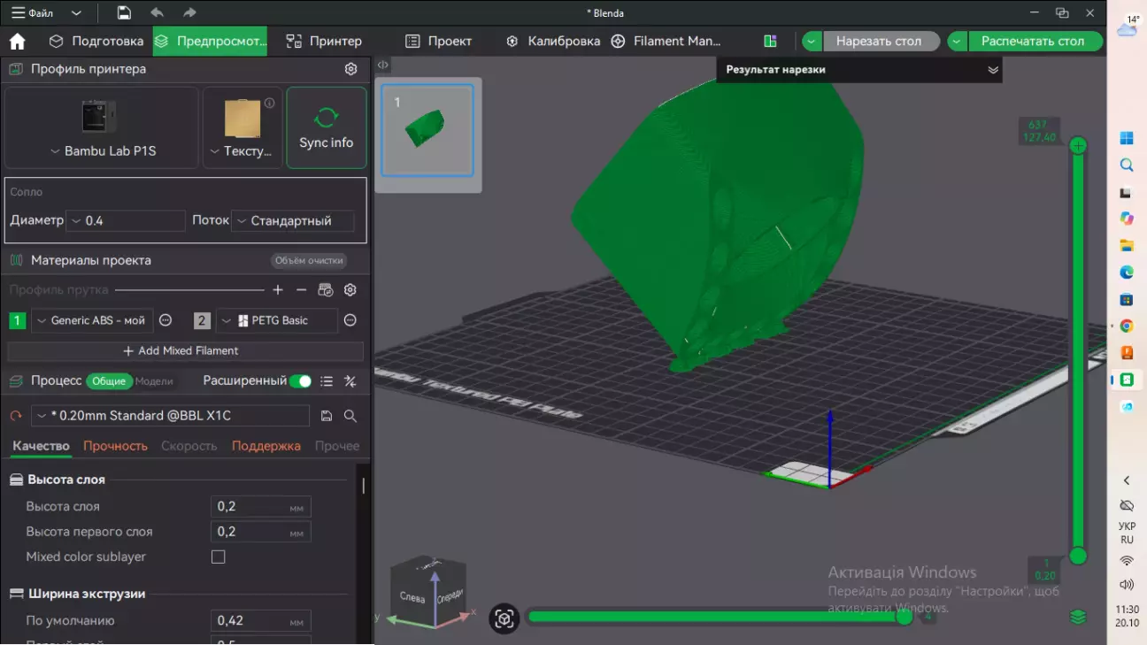Add a filament with the plus icon
Image resolution: width=1147 pixels, height=645 pixels.
click(278, 290)
